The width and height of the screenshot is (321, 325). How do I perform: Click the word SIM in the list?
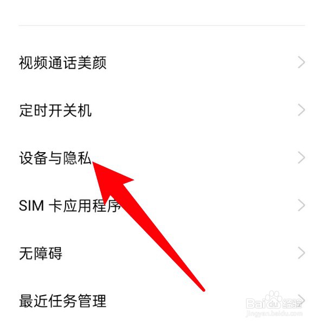pos(31,206)
